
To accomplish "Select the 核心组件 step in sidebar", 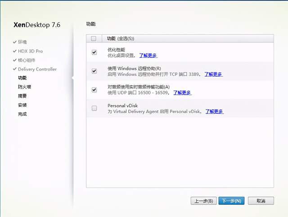I will (27, 60).
